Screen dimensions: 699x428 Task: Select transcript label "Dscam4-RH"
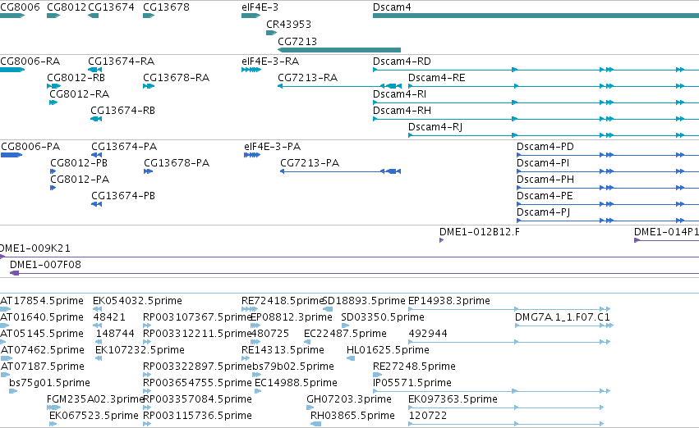click(x=402, y=111)
